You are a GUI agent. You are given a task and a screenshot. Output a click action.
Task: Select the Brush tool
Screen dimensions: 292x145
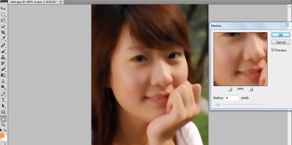(3, 51)
